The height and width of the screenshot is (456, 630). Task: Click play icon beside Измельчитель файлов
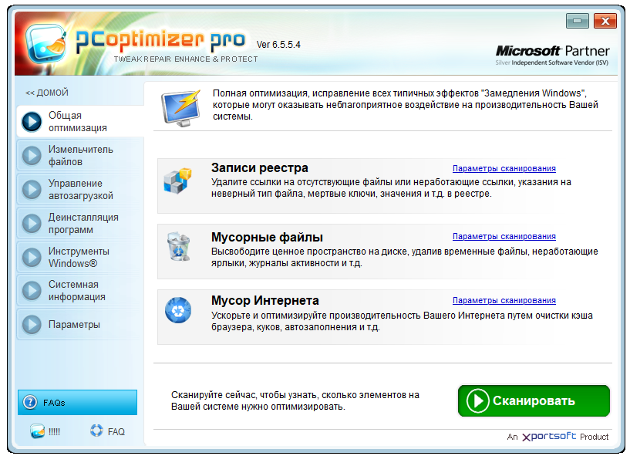point(32,155)
